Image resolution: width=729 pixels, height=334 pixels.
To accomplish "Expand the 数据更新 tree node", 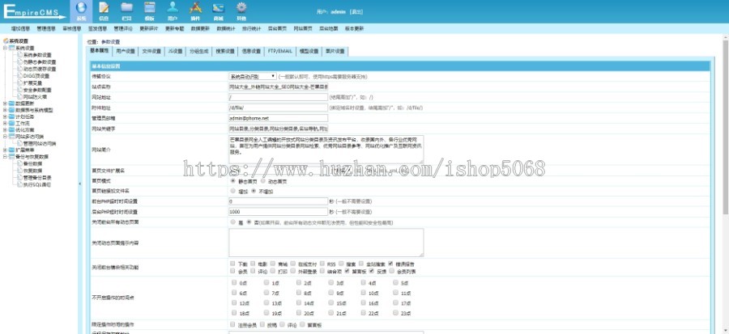I will pos(5,104).
